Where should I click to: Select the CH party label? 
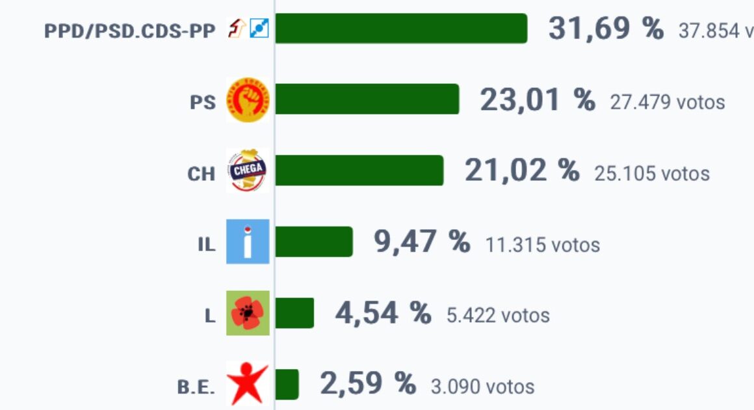coord(201,174)
